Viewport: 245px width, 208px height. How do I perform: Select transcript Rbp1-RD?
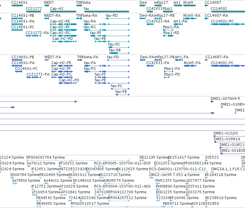tap(168, 36)
